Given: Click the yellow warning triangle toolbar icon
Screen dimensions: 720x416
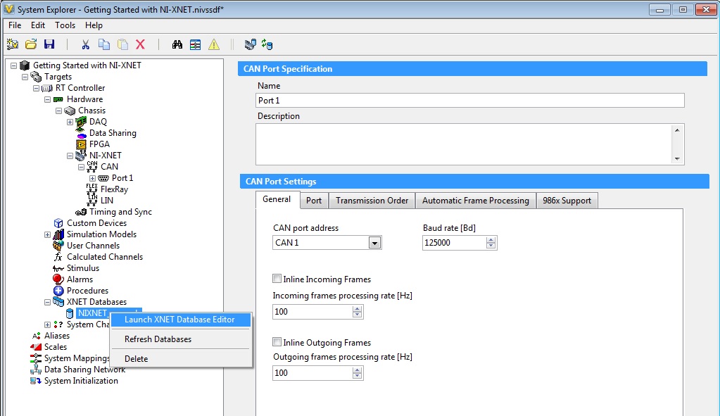Looking at the screenshot, I should 214,44.
